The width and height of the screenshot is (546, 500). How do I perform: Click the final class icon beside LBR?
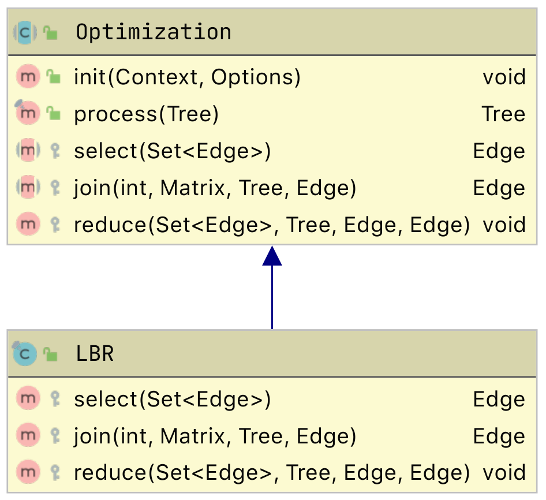(24, 354)
